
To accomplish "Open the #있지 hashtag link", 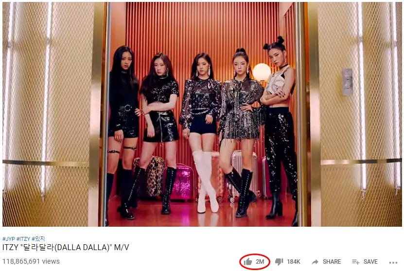I will [x=38, y=239].
